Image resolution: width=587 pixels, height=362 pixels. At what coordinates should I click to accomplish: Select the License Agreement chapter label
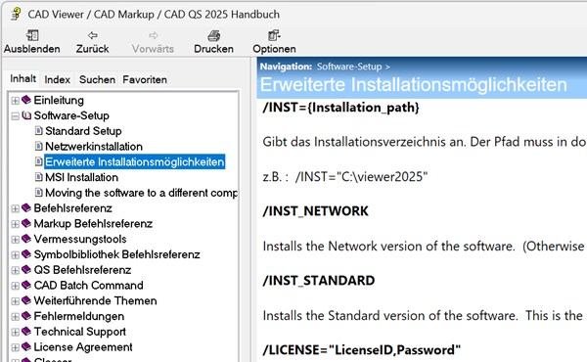83,347
